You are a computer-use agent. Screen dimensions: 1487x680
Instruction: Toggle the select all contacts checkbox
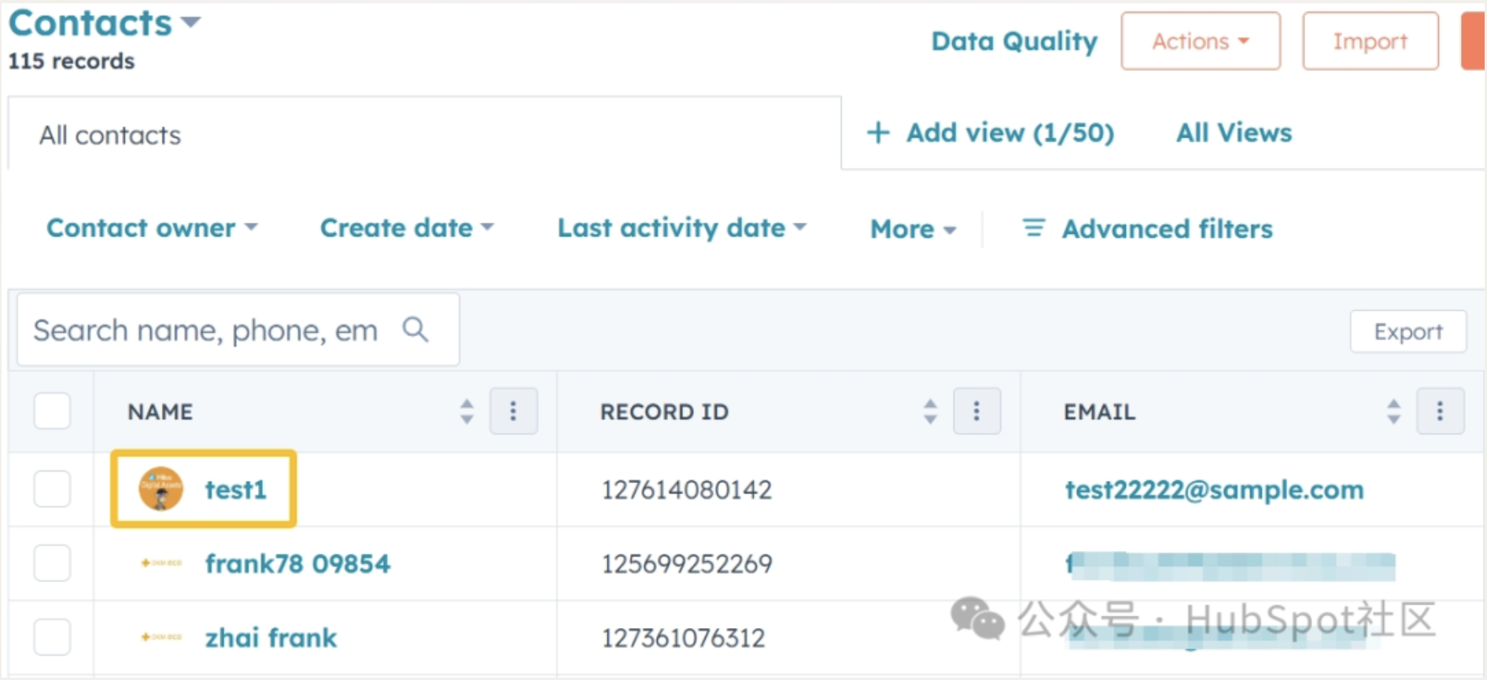click(52, 411)
